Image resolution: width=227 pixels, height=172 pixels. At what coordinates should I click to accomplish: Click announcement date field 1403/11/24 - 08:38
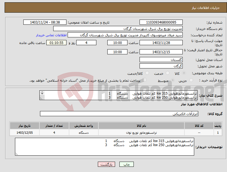45,22
